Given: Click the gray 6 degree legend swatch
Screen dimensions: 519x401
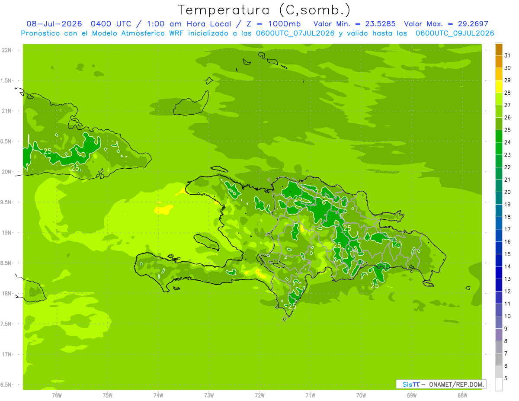Looking at the screenshot, I should click(x=499, y=360).
